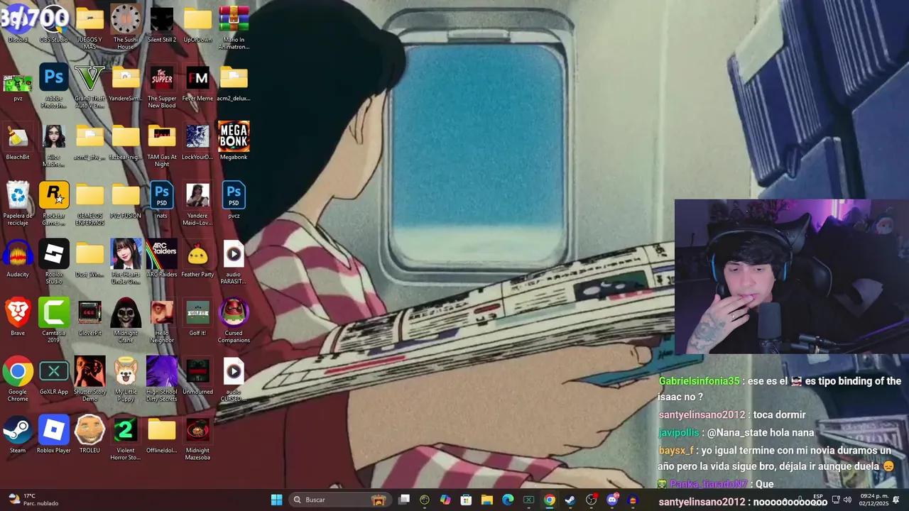Select the Audacity shortcut
Screen dimensions: 909x511
tap(18, 259)
